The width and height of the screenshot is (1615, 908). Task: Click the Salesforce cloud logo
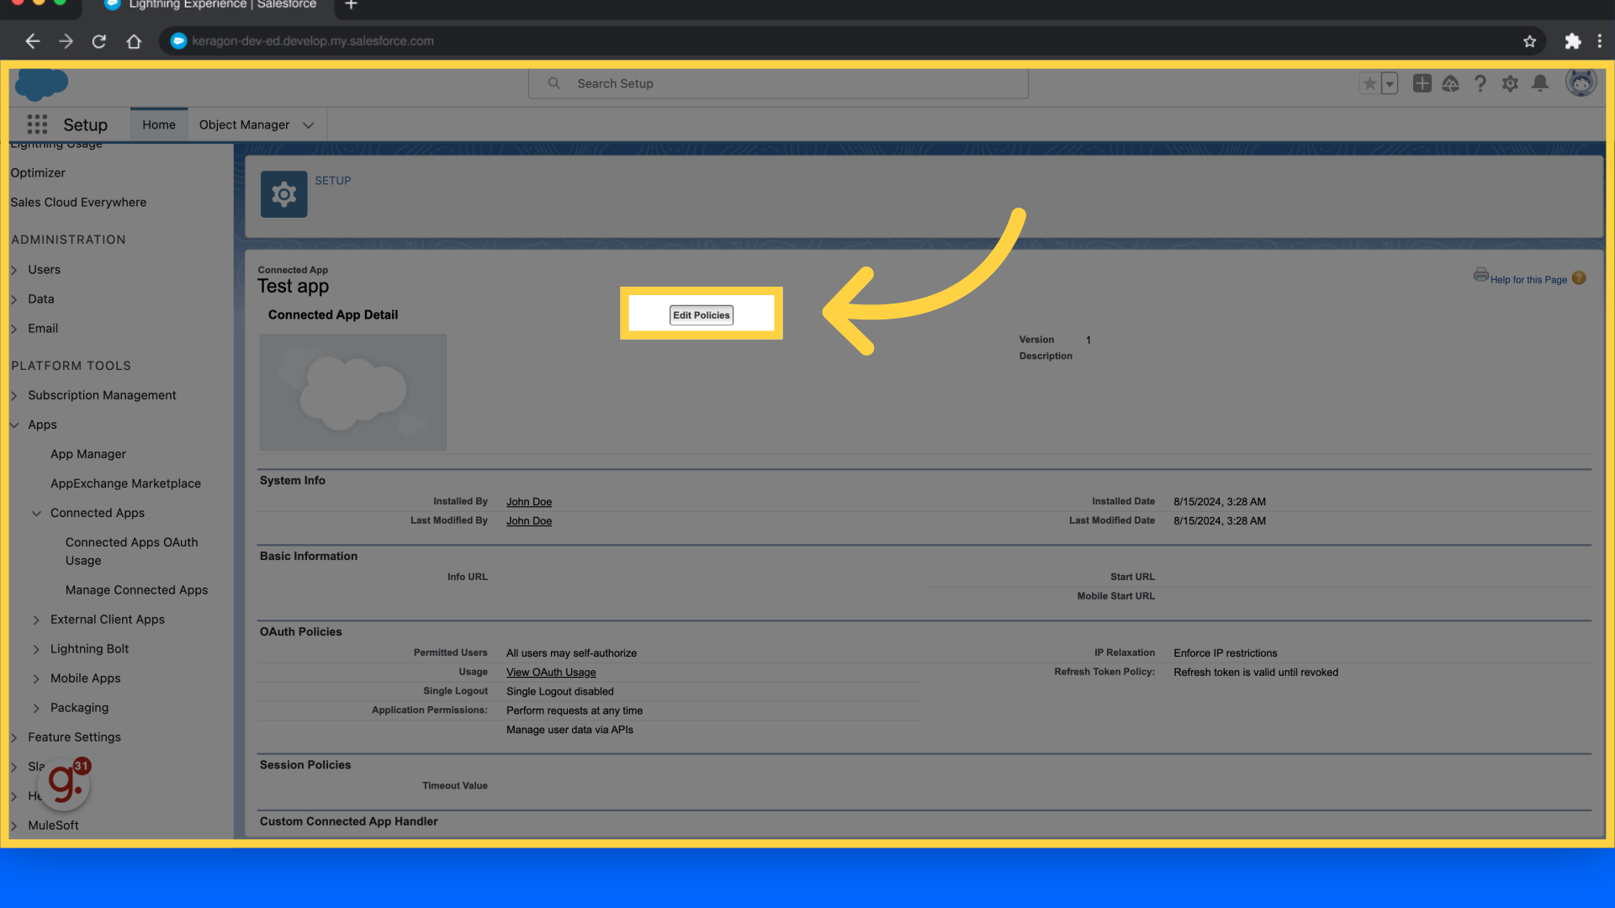(41, 83)
